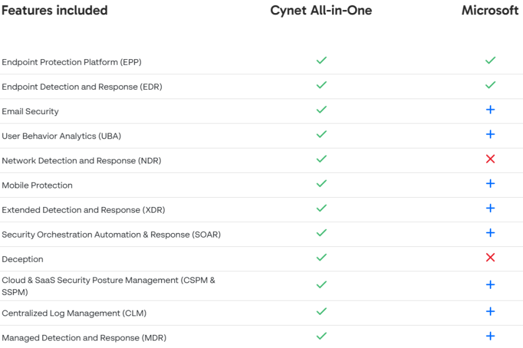Click Microsoft blue plus for CSPM & SSPM

tap(490, 284)
